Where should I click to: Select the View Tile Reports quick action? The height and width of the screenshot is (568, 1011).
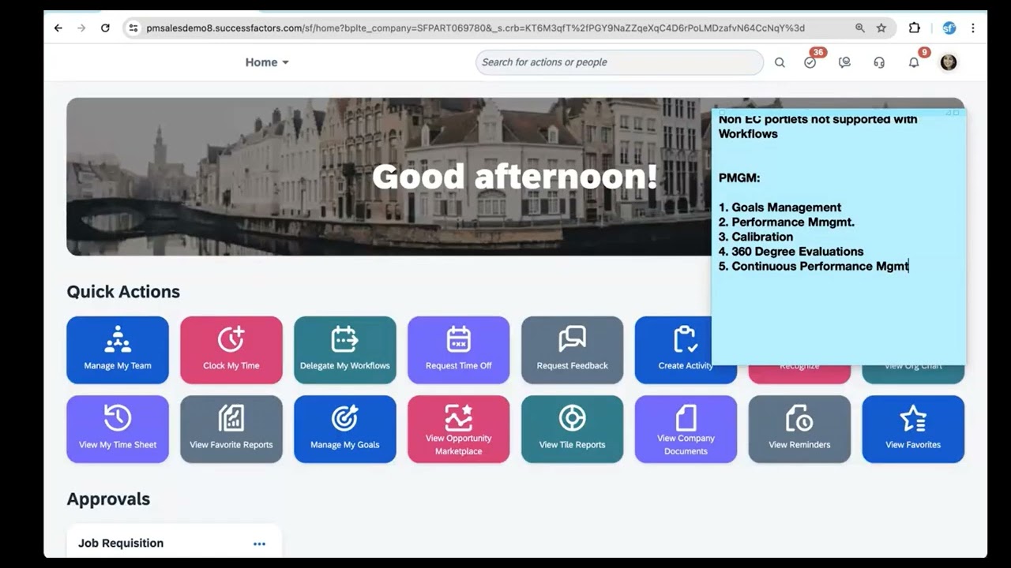click(x=573, y=429)
